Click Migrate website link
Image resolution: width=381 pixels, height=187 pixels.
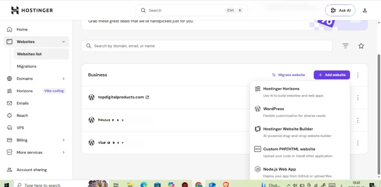click(x=288, y=75)
